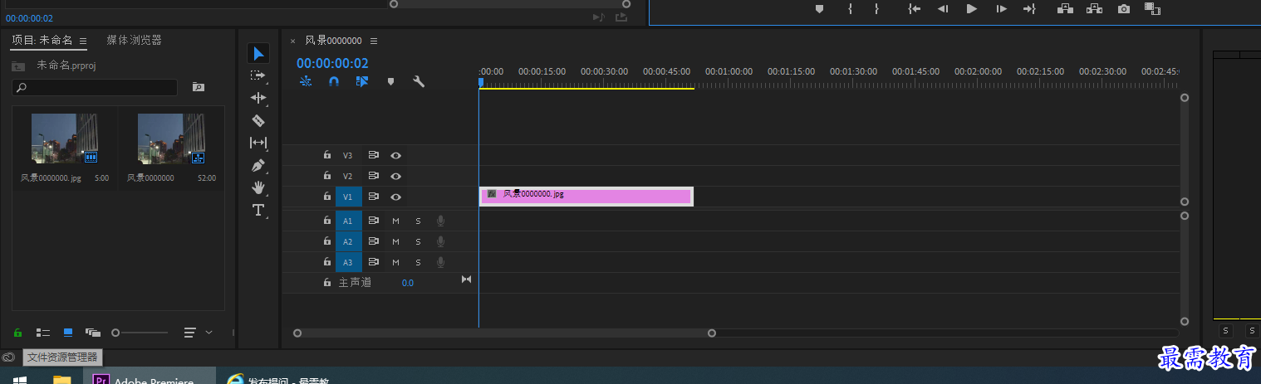Target track V1 header
1261x384 pixels.
(348, 197)
